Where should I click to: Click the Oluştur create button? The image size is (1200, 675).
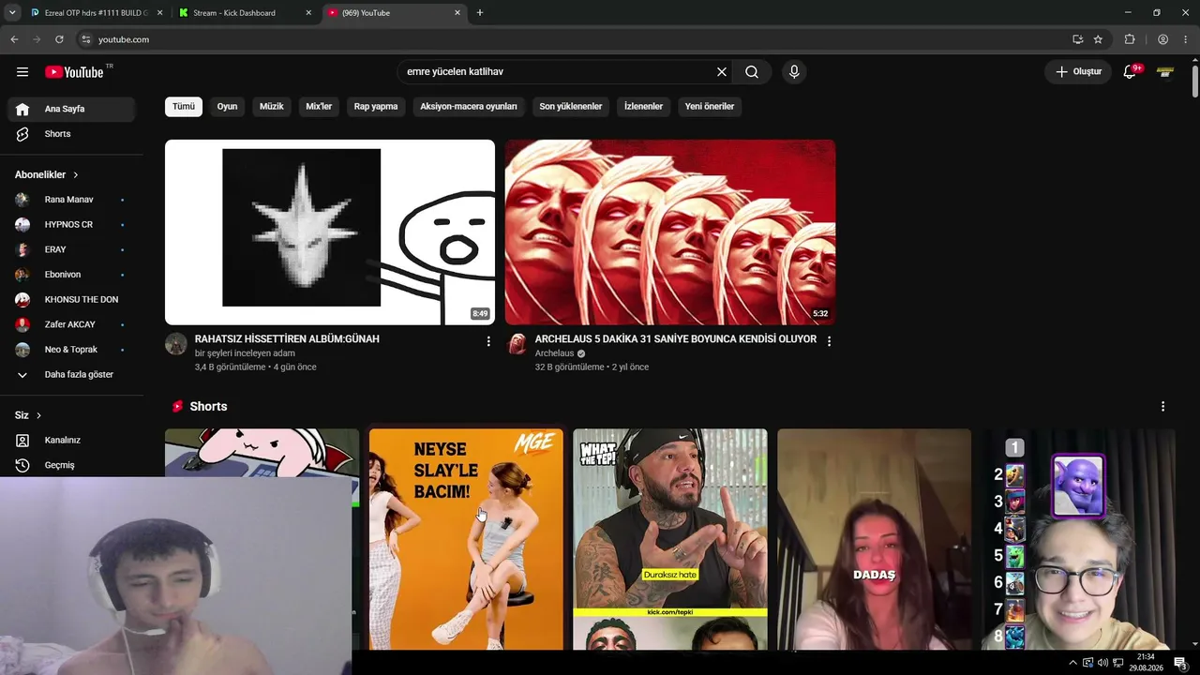[x=1078, y=72]
